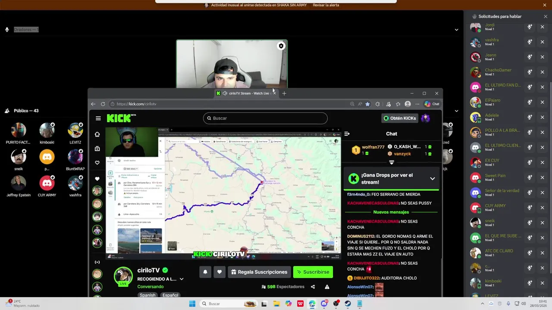The image size is (552, 310).
Task: Open the Kick hamburger menu
Action: (98, 118)
